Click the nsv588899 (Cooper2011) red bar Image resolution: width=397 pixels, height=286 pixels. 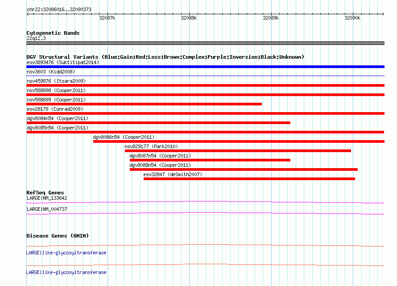tap(144, 104)
